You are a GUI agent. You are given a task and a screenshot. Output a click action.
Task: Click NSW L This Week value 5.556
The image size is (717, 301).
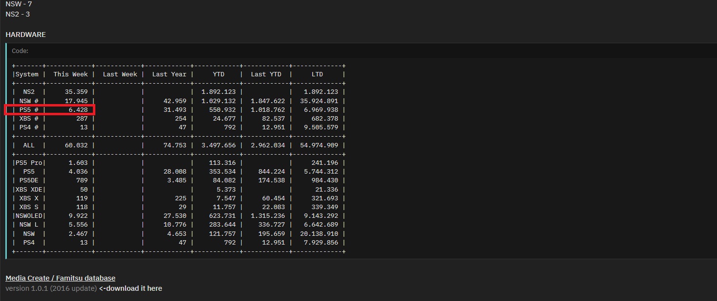coord(78,225)
